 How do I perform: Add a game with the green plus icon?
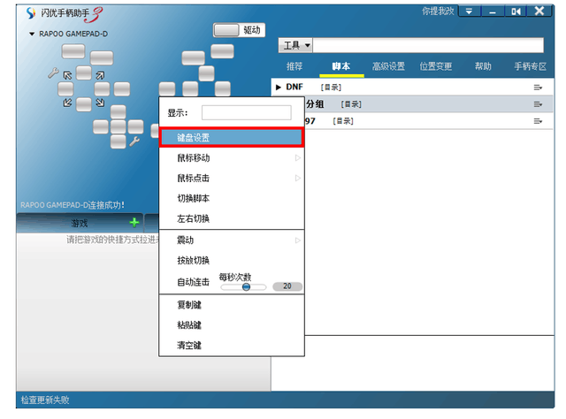pyautogui.click(x=134, y=223)
